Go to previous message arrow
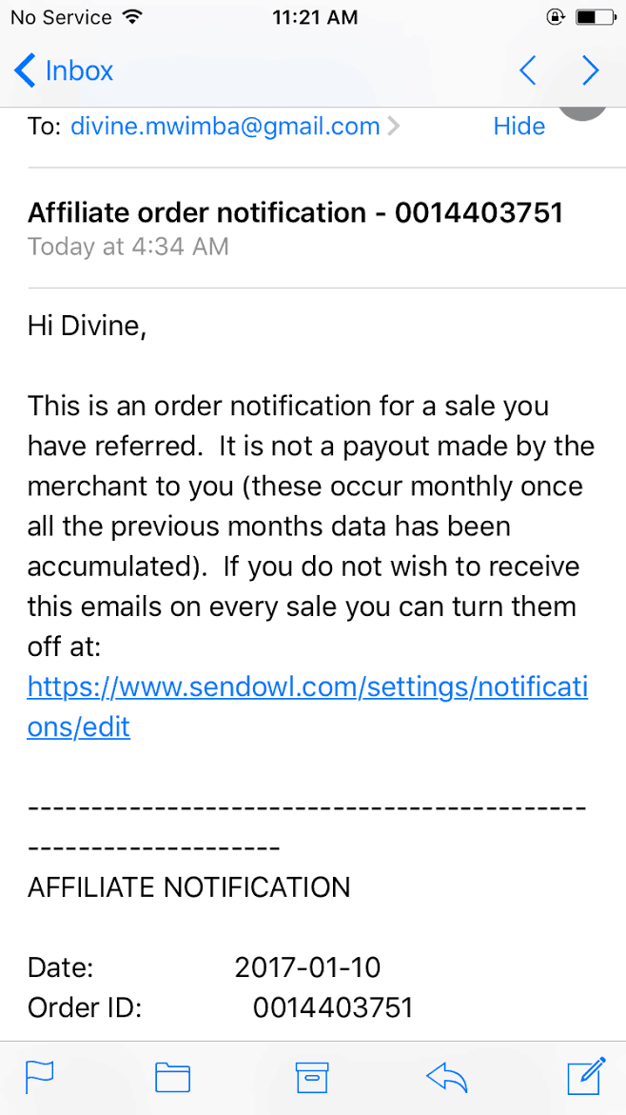Image resolution: width=626 pixels, height=1115 pixels. pyautogui.click(x=527, y=70)
